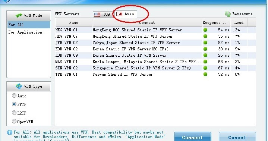Click the VPN Mode green arrow icon
The width and height of the screenshot is (268, 141).
click(19, 15)
